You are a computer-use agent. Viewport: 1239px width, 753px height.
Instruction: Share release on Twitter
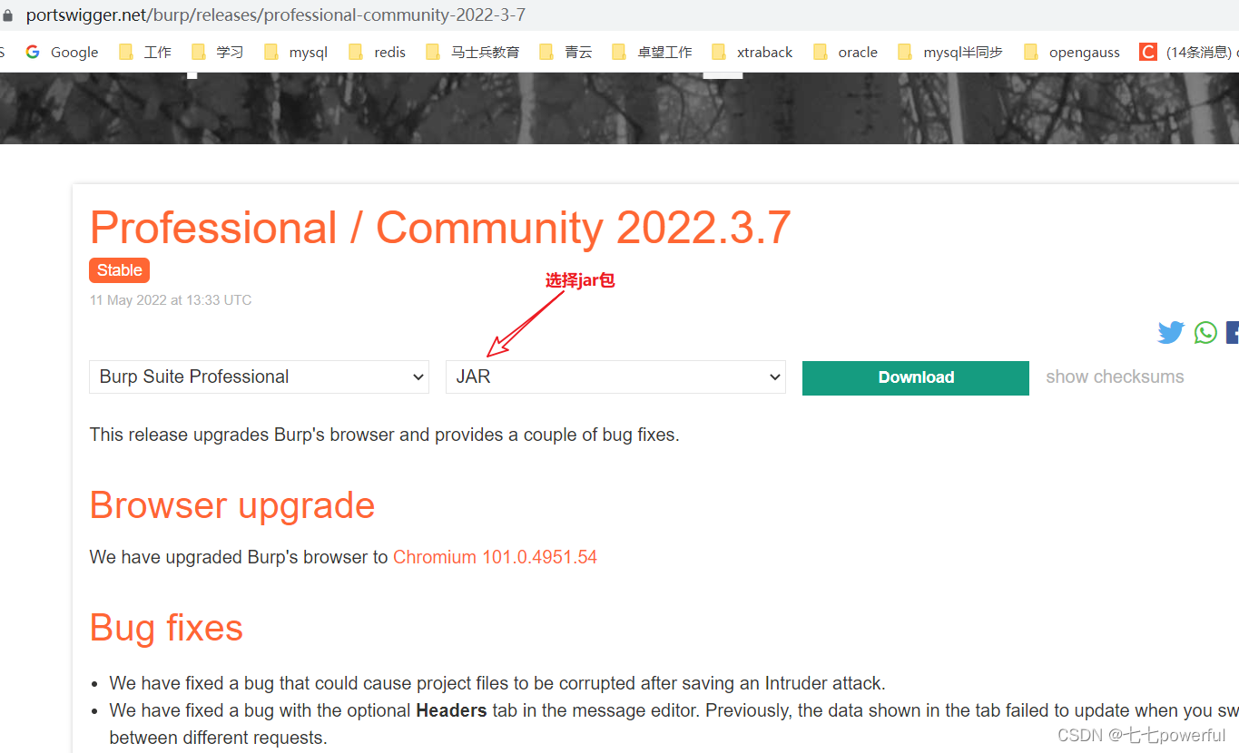[1171, 333]
